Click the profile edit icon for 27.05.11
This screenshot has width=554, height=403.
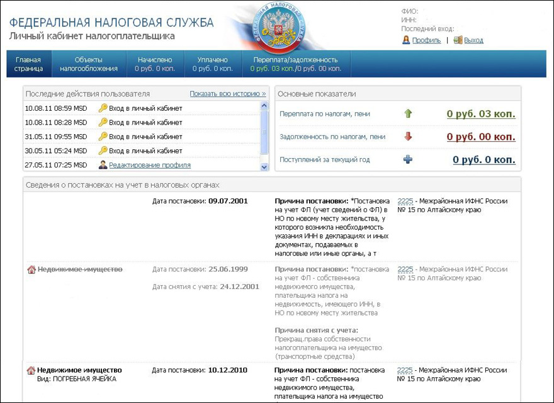coord(103,165)
